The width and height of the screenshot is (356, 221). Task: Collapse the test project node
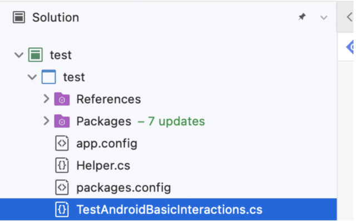(32, 77)
